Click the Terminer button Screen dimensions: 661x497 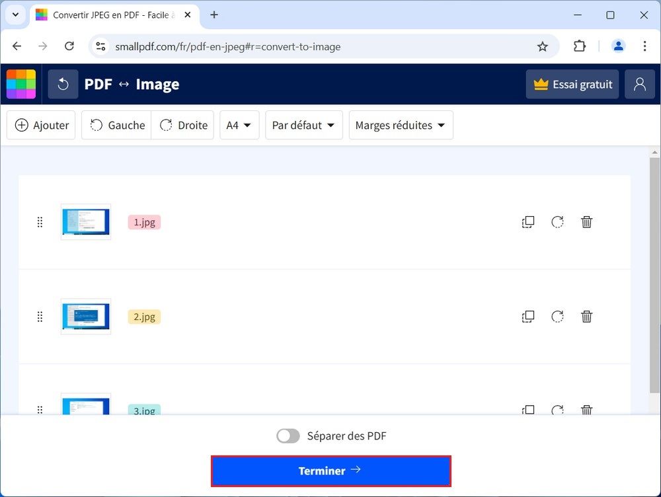pos(330,471)
